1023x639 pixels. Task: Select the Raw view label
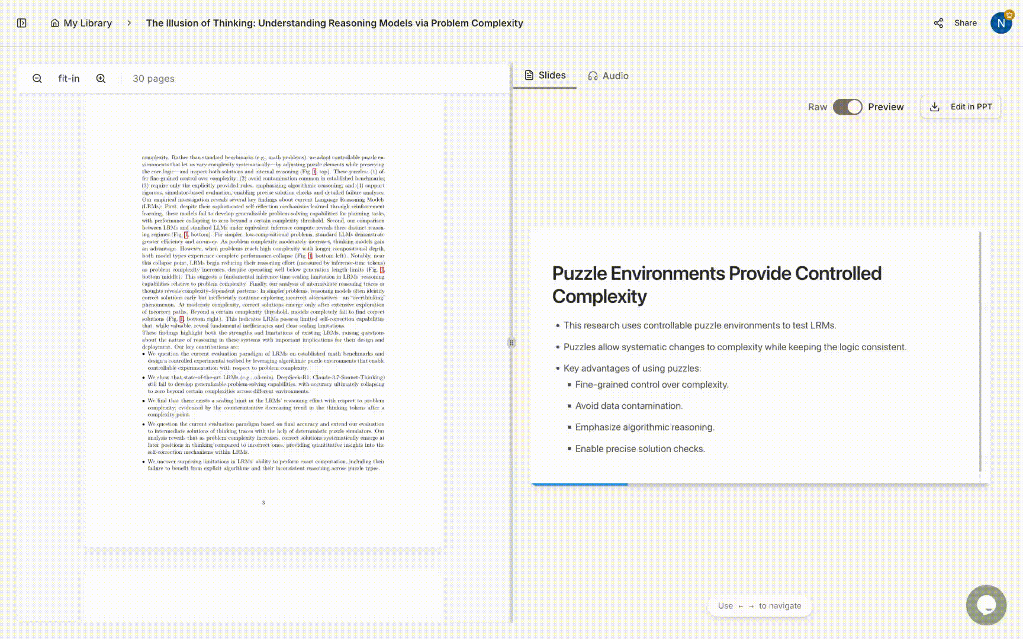coord(817,107)
